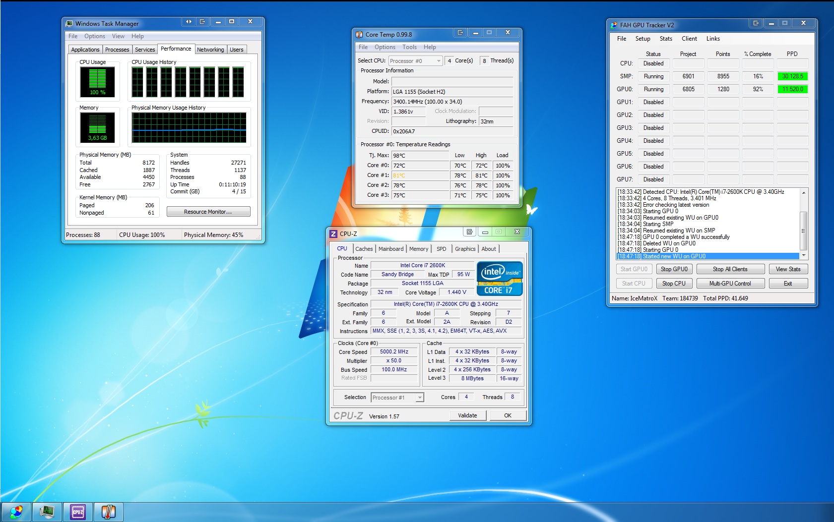Screen dimensions: 834x522
Task: Click the Resource Monitor button
Action: point(208,212)
